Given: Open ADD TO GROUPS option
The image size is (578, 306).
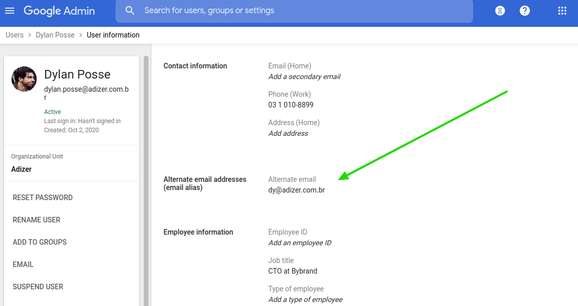Looking at the screenshot, I should click(x=40, y=242).
